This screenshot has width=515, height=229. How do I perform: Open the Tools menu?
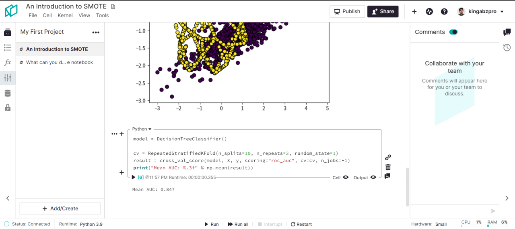pyautogui.click(x=103, y=15)
